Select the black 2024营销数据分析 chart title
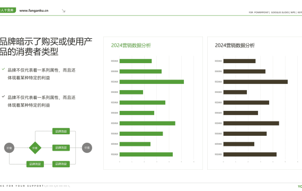 click(x=235, y=45)
